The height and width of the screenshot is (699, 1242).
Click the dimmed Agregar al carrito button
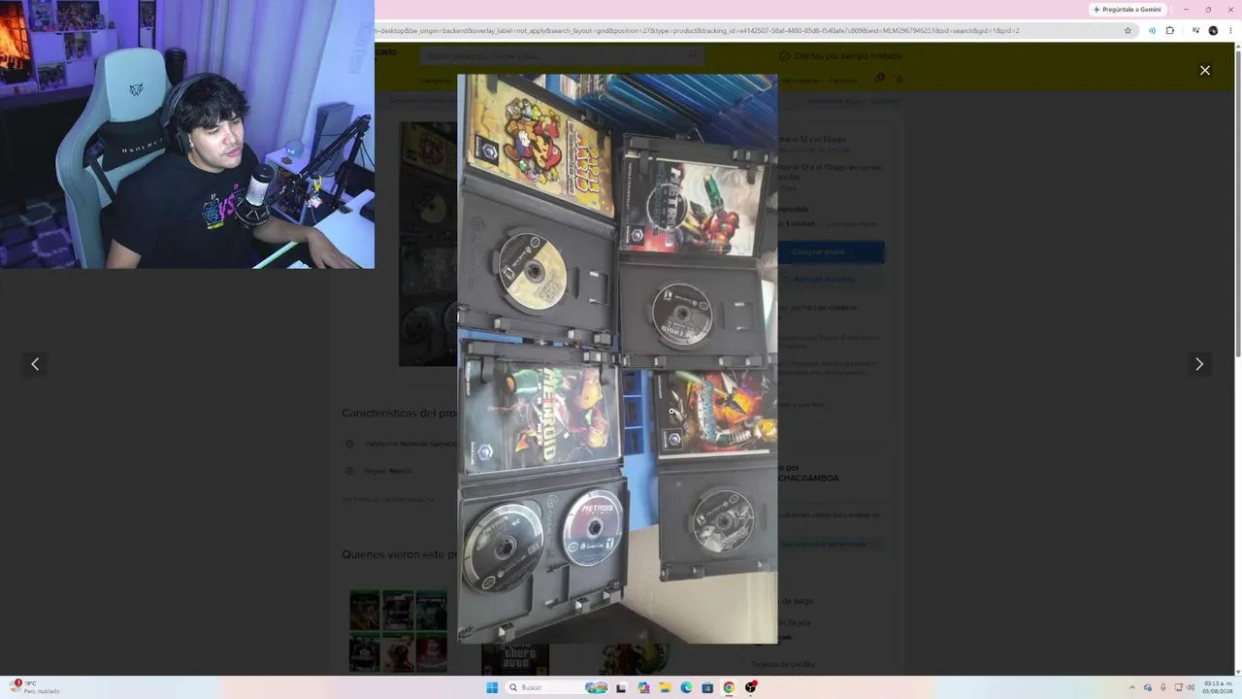tap(830, 279)
